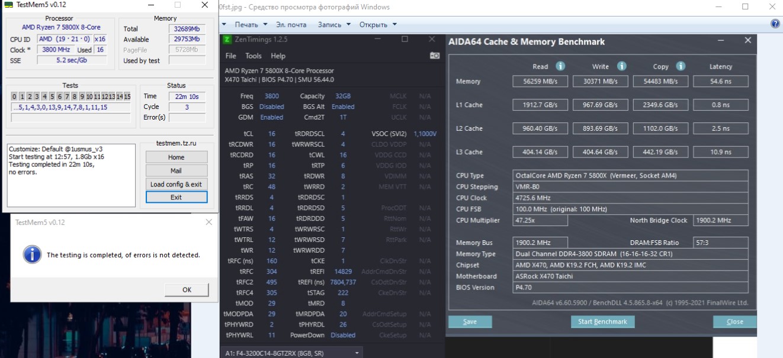Viewport: 783px width, 358px height.
Task: Click the PowerDown Disabled value
Action: click(344, 336)
